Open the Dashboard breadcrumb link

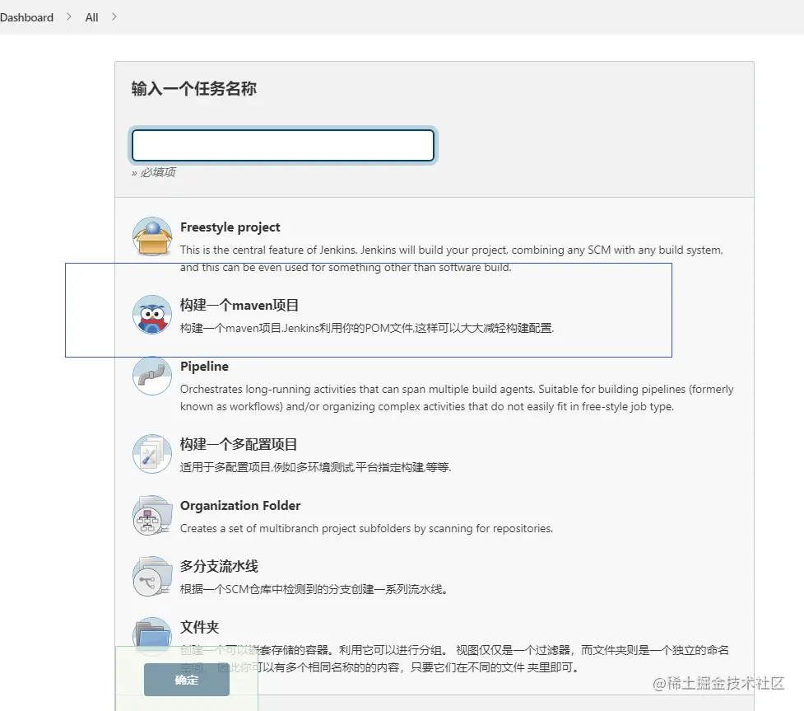coord(26,17)
